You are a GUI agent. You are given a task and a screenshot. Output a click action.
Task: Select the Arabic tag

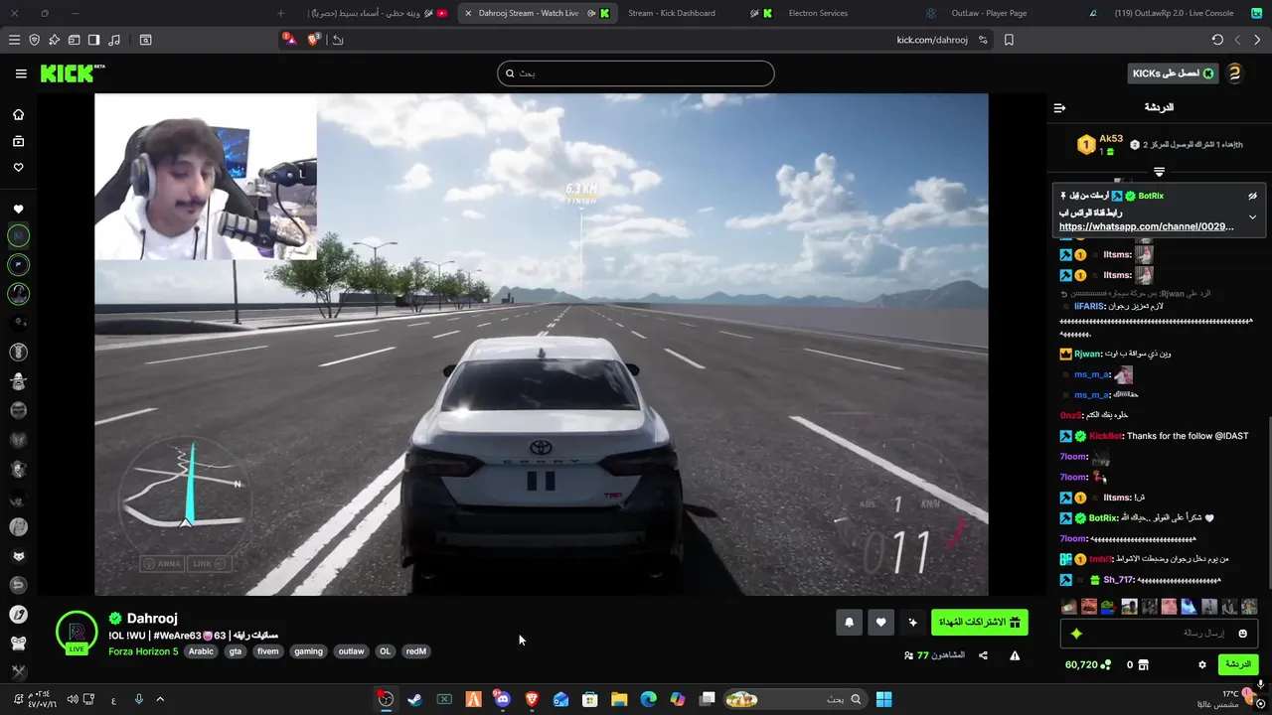[201, 651]
